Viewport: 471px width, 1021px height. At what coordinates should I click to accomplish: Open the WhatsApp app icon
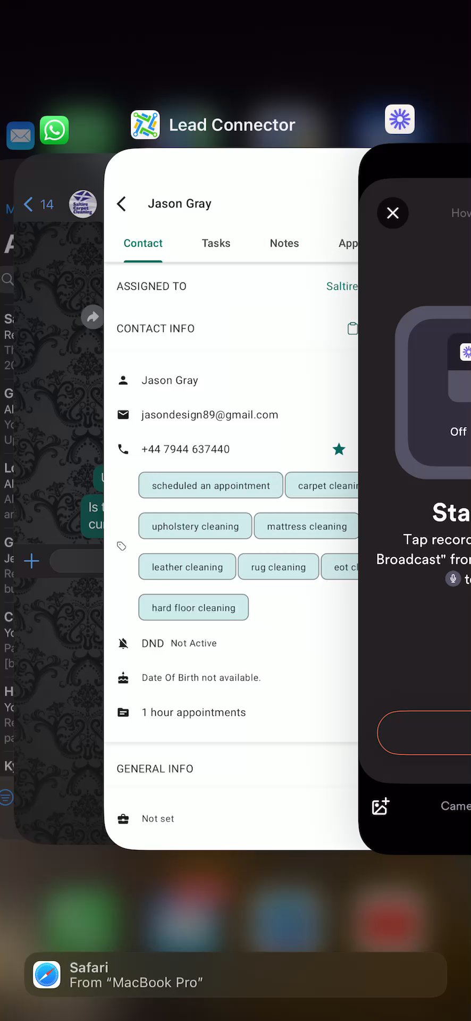pos(54,130)
